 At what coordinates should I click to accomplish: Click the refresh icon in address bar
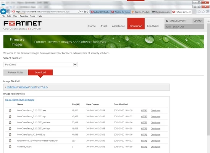tap(87, 12)
